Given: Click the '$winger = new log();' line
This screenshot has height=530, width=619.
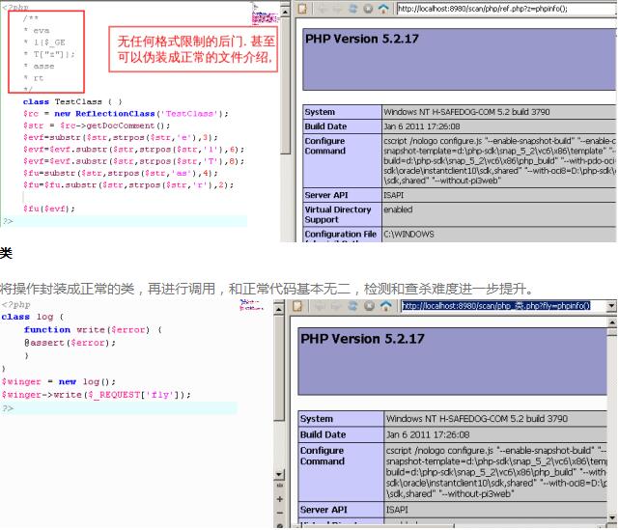Looking at the screenshot, I should tap(59, 382).
